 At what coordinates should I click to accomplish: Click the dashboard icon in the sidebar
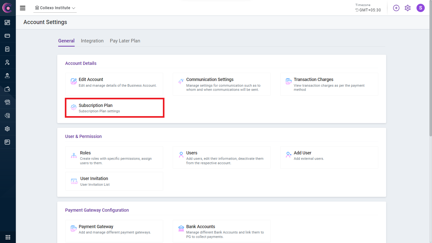point(7,22)
